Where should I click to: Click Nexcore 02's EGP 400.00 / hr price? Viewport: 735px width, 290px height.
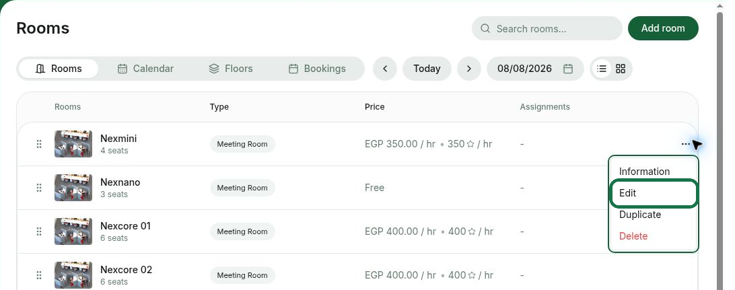click(x=400, y=275)
